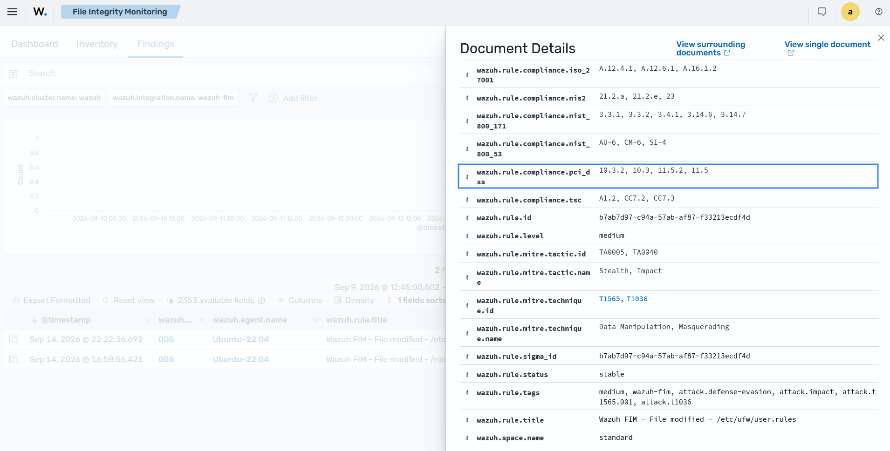Open the T1036 technique link

637,299
